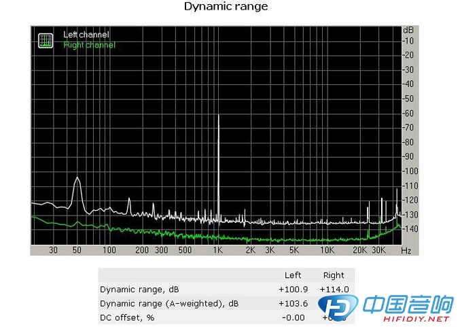Select the Right channel legend label
462x327 pixels.
89,45
